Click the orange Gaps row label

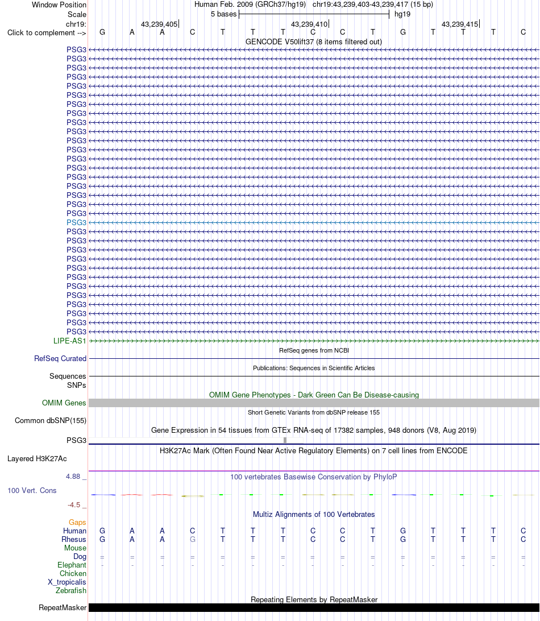(78, 523)
